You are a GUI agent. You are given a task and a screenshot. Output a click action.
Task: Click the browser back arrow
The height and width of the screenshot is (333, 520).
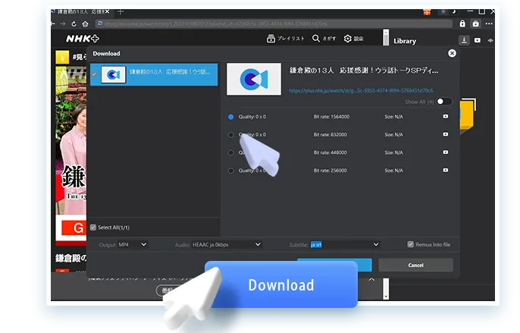pos(53,24)
